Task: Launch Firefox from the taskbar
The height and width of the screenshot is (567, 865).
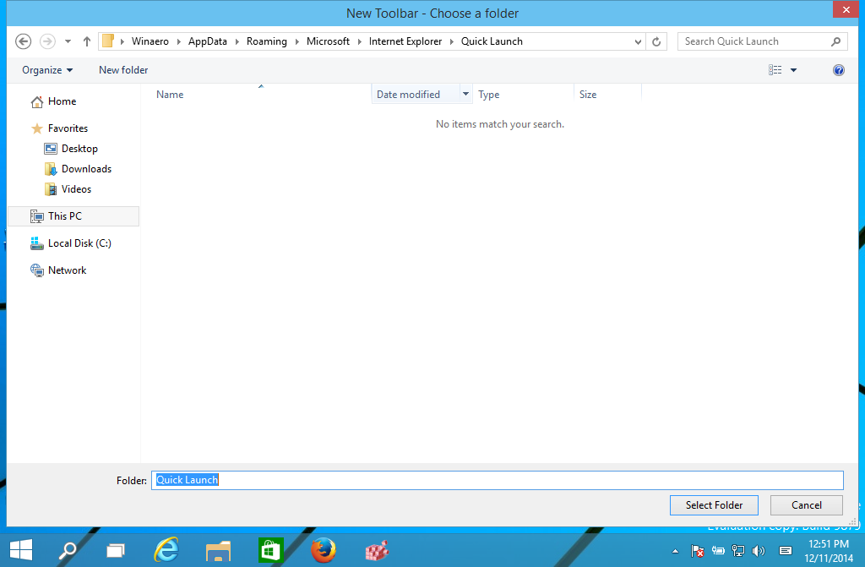Action: tap(323, 550)
